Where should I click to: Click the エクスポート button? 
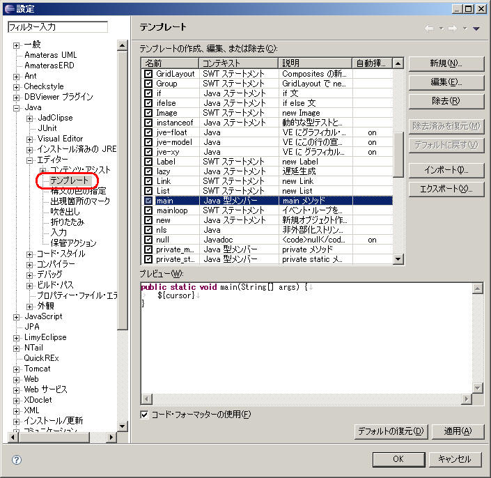(446, 189)
